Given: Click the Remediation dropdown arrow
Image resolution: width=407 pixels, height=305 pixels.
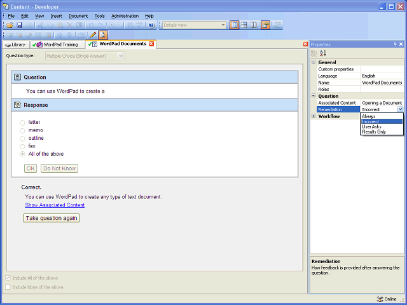Looking at the screenshot, I should click(x=400, y=109).
